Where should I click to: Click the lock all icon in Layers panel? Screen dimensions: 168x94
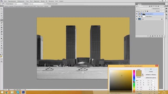click(x=148, y=11)
